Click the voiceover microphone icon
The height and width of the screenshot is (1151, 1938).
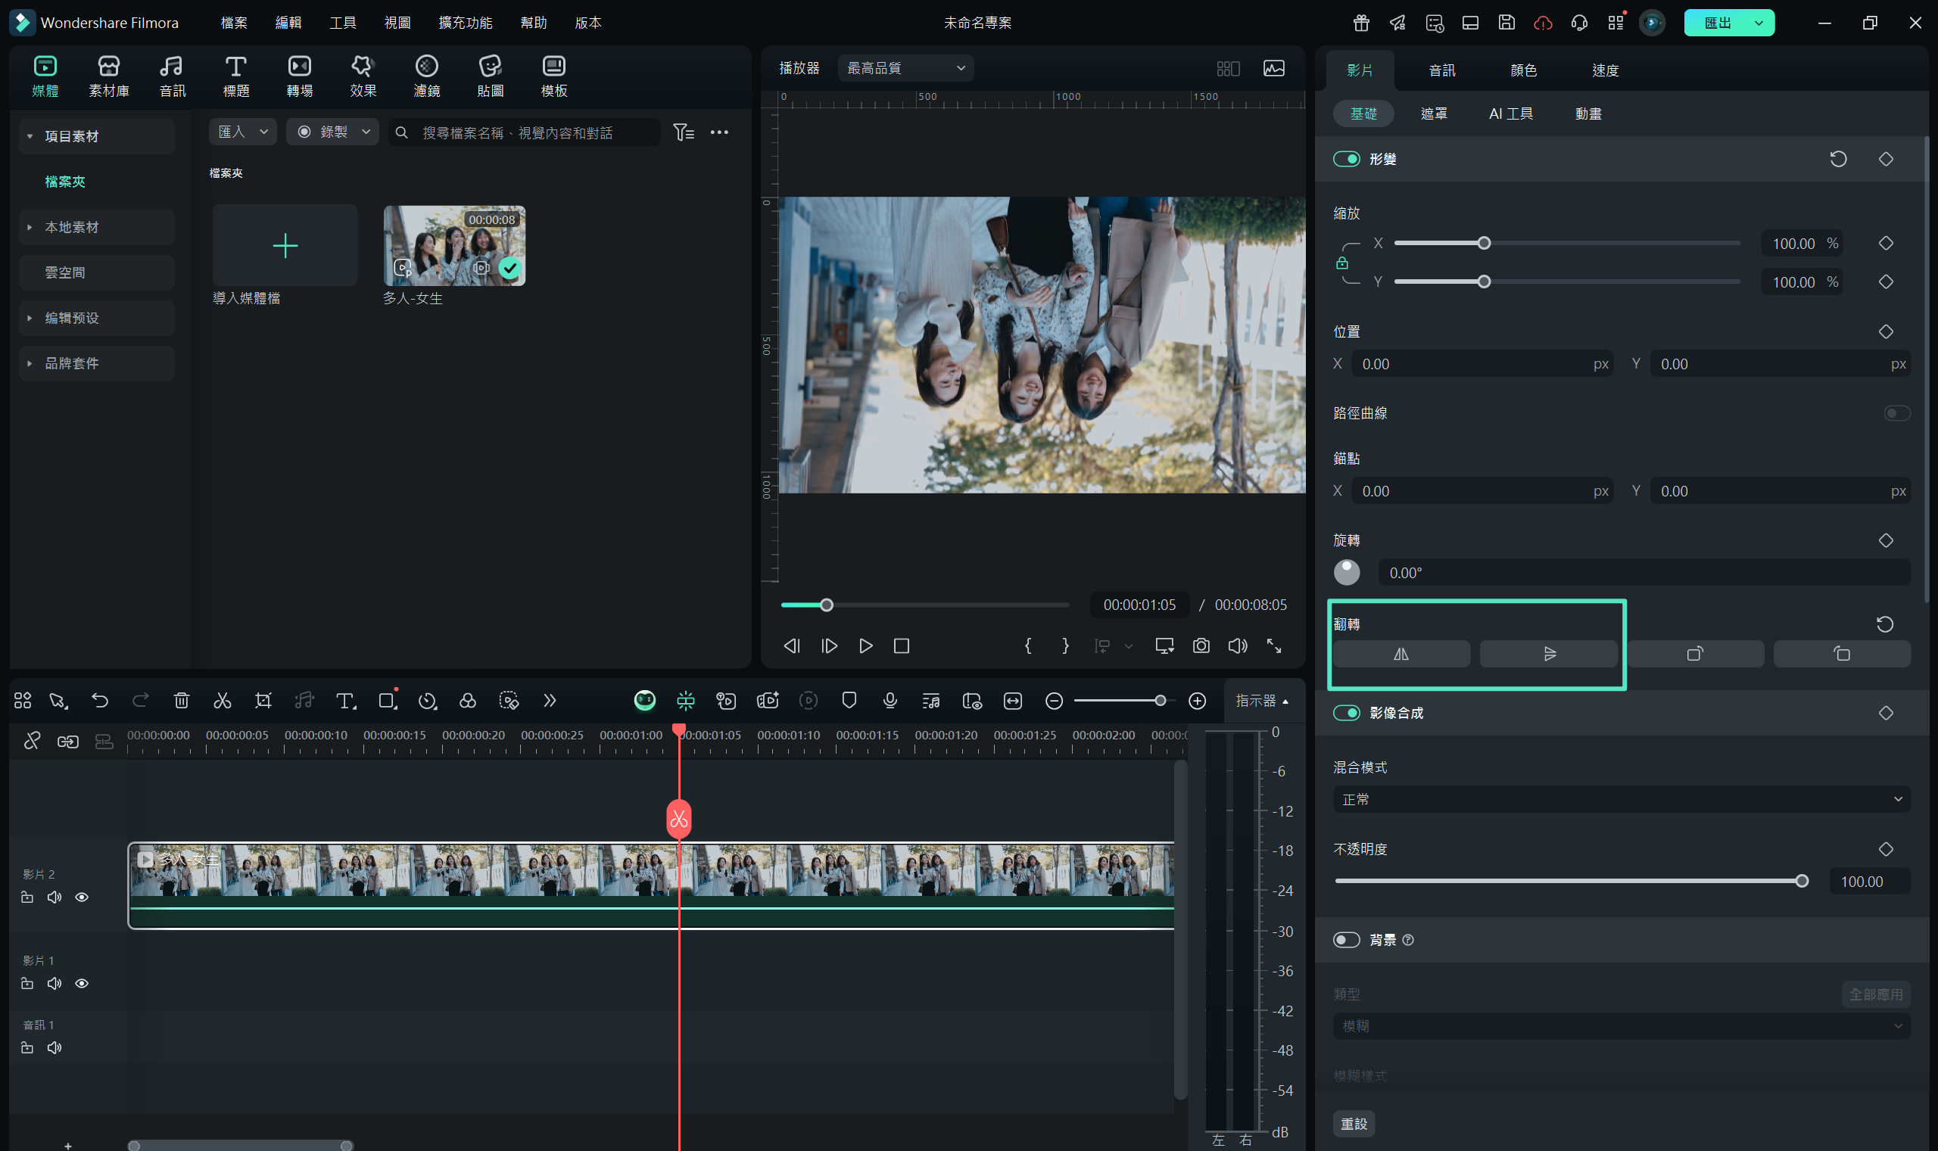[x=890, y=701]
